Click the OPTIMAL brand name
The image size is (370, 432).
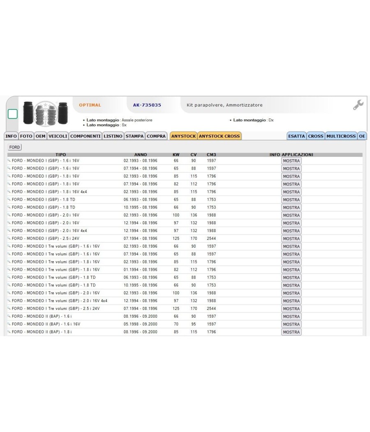click(x=90, y=105)
